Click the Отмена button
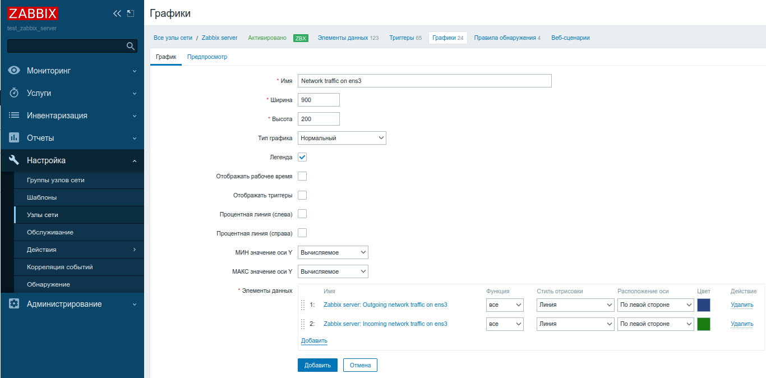 (360, 365)
